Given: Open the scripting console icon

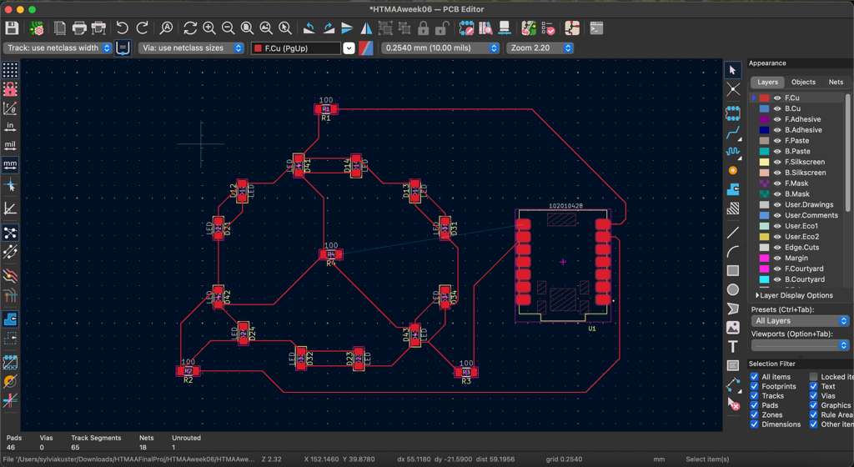Looking at the screenshot, I should [x=596, y=28].
